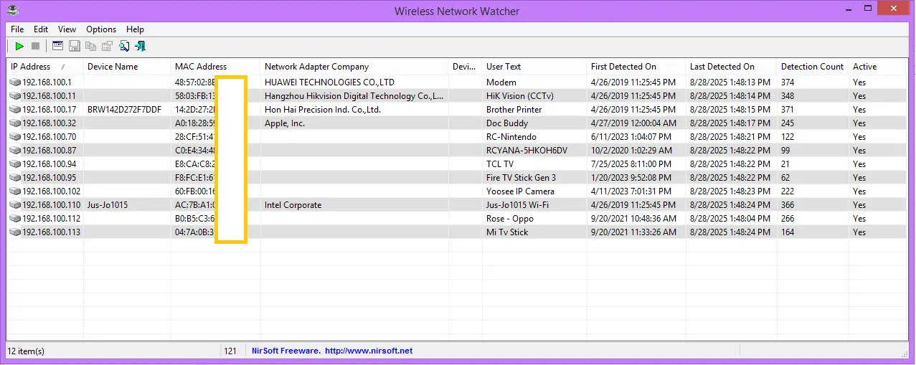Click device icon for 192.168.100.112
Image resolution: width=916 pixels, height=365 pixels.
pos(15,219)
